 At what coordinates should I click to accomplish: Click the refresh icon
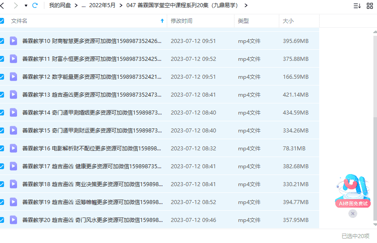point(35,5)
